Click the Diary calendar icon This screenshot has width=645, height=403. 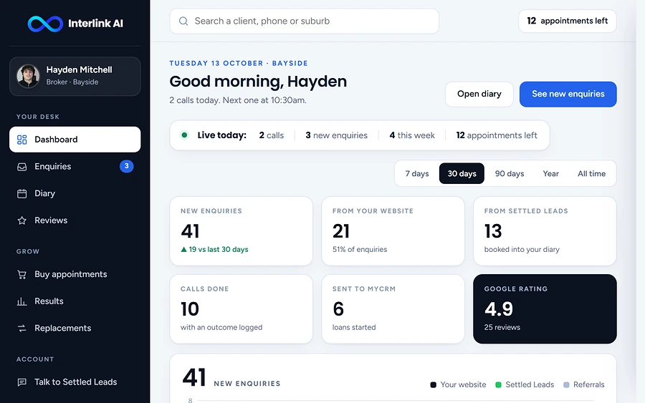click(x=21, y=193)
